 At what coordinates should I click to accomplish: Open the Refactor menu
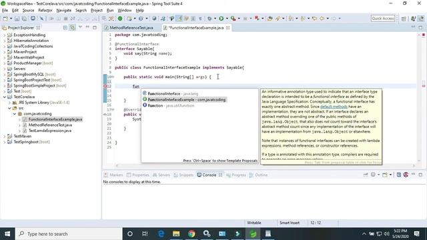[x=45, y=11]
